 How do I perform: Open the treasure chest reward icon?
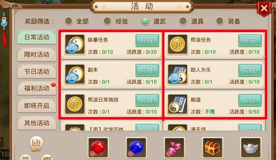213,148
